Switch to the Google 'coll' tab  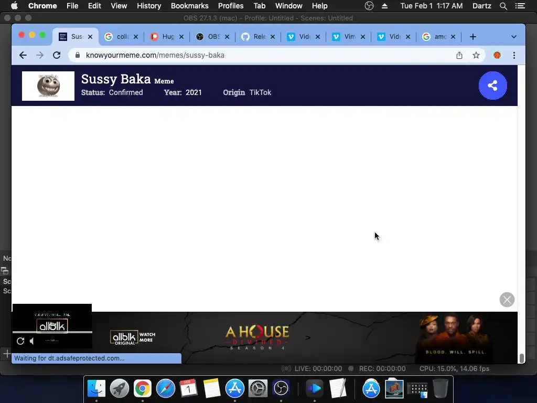[121, 37]
